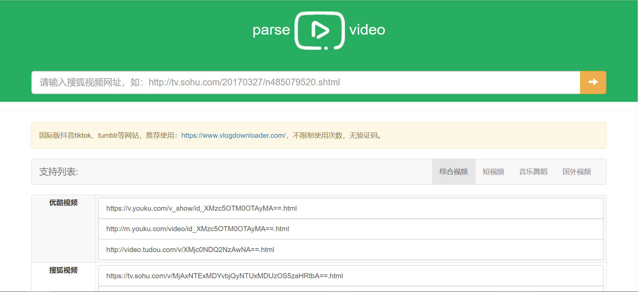The height and width of the screenshot is (292, 638).
Task: Select the video.tudou.com example URL
Action: 351,250
